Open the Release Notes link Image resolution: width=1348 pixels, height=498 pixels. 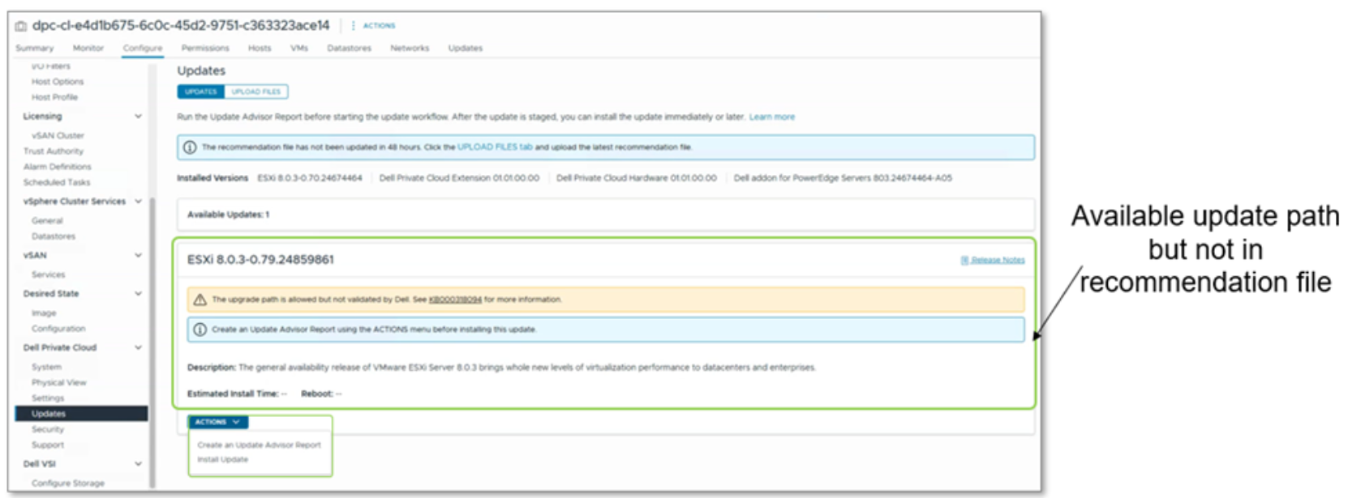(x=998, y=260)
